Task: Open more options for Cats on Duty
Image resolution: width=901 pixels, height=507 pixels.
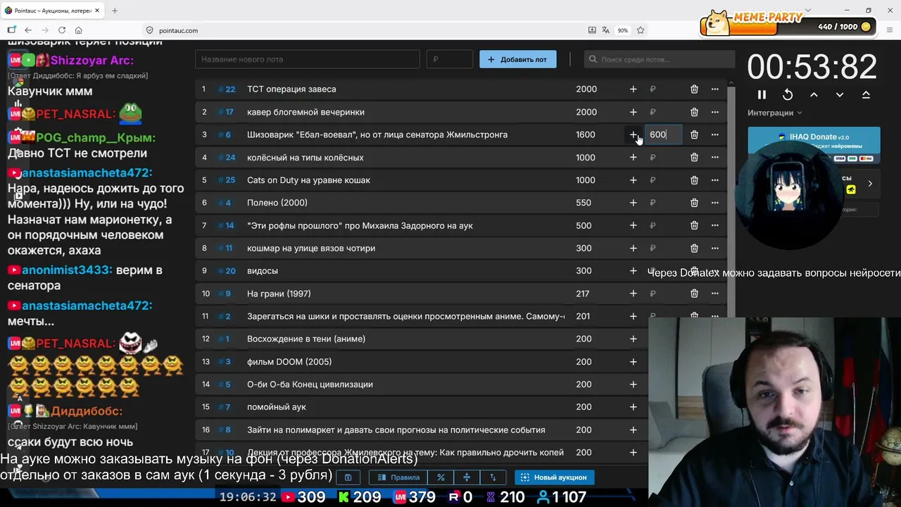Action: (x=714, y=180)
